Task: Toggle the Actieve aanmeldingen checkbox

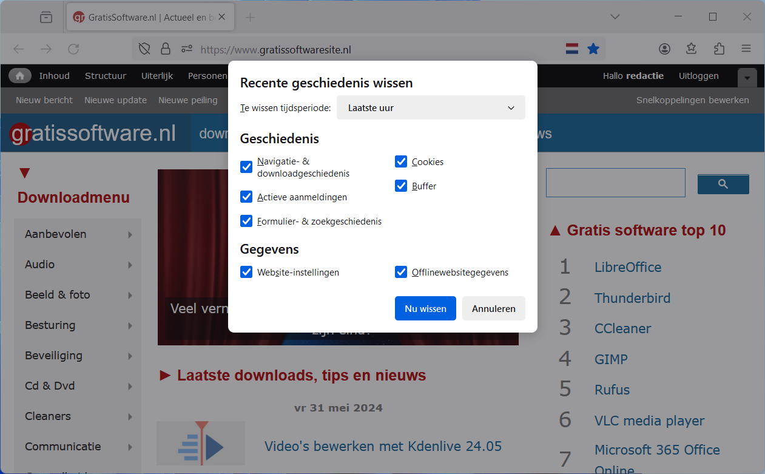Action: point(246,197)
